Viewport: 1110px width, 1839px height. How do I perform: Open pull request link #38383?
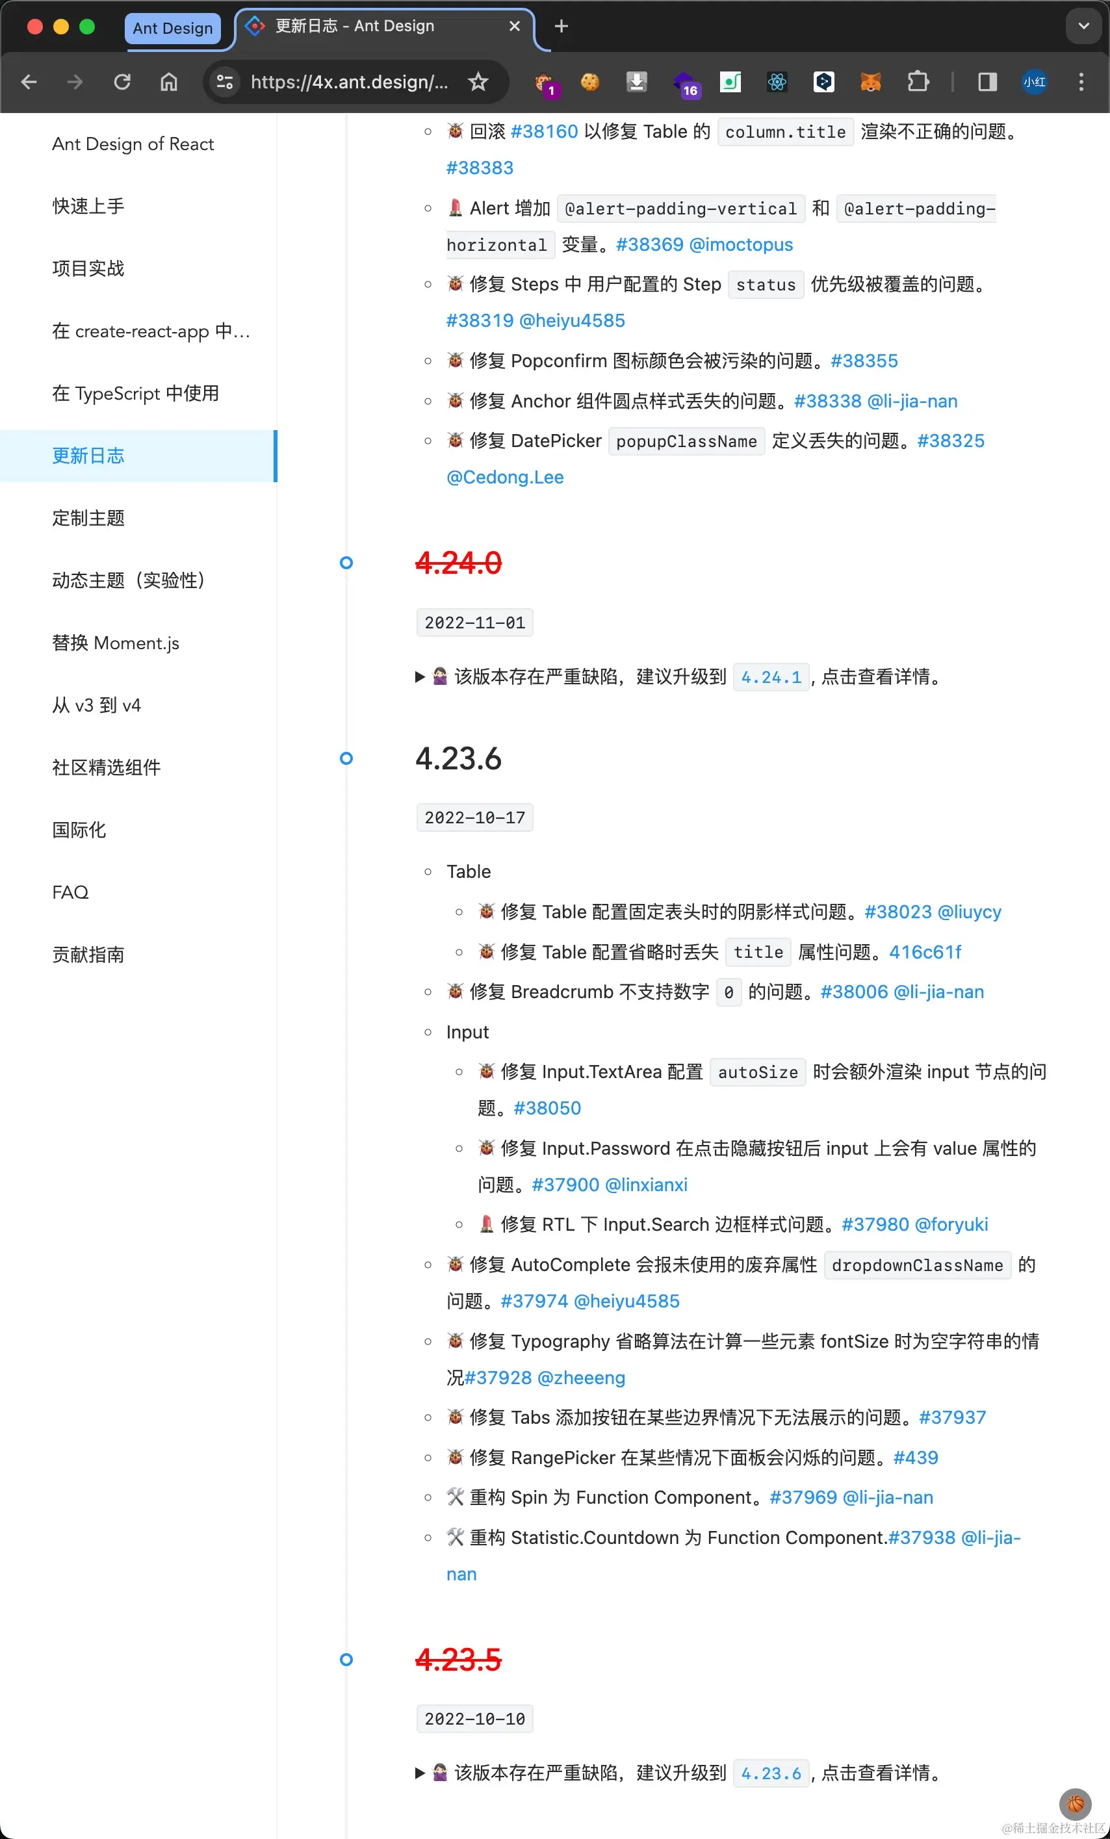tap(480, 168)
